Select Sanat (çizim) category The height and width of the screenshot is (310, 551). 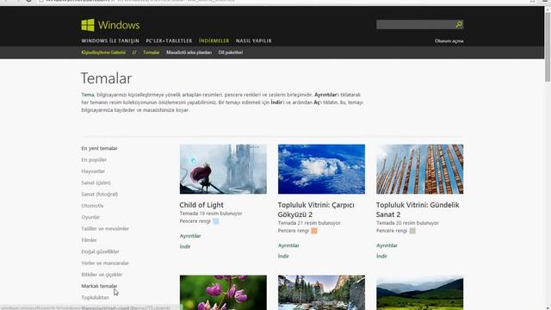click(96, 183)
